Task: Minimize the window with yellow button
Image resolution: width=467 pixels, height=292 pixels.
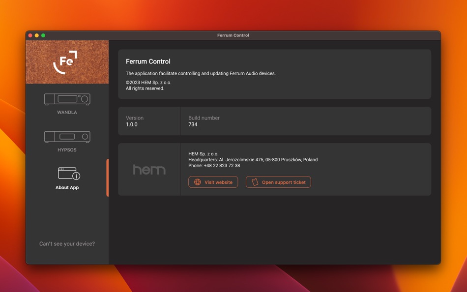Action: point(37,35)
